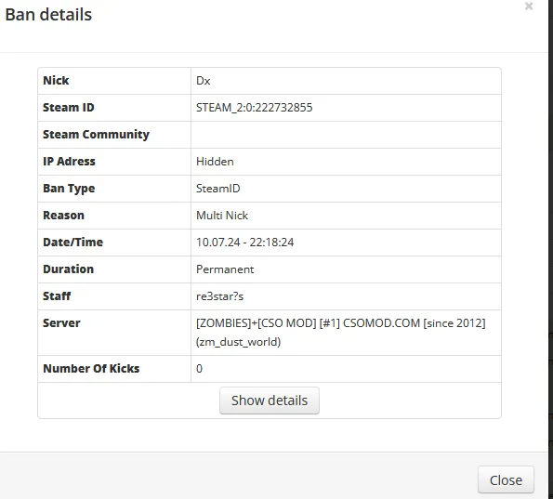
Task: Select the Steam ID value STEAM_2:0:222732855
Action: click(254, 107)
